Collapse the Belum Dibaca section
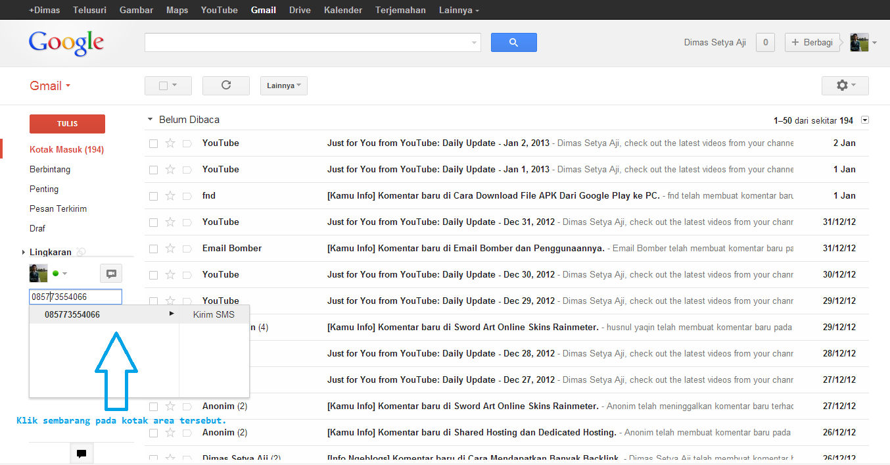This screenshot has height=465, width=890. tap(151, 120)
